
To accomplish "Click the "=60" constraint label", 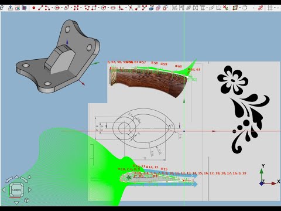I will [179, 66].
